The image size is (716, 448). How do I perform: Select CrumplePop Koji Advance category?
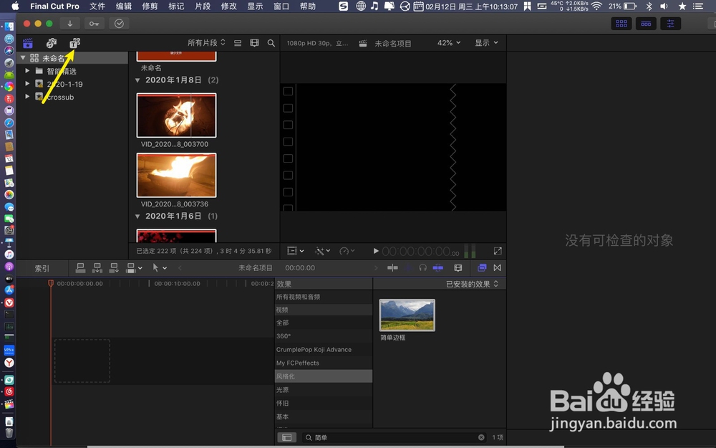pyautogui.click(x=324, y=349)
